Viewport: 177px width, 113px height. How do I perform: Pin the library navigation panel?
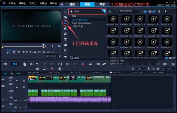(x=104, y=11)
